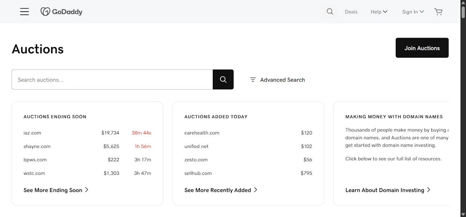Click the $56 price for zesto.com
The image size is (466, 217).
tap(308, 160)
